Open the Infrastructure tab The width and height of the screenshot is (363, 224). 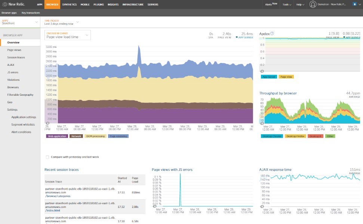click(133, 4)
